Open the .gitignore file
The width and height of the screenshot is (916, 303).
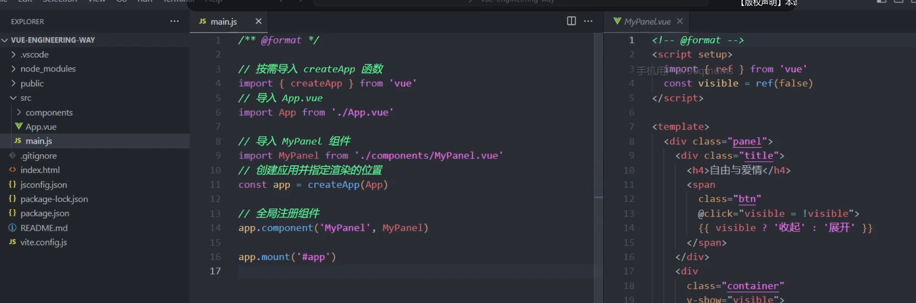(x=95, y=156)
